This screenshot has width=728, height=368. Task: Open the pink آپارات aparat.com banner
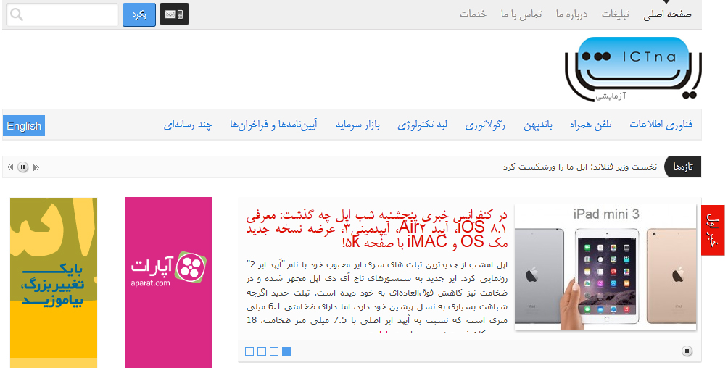(169, 283)
